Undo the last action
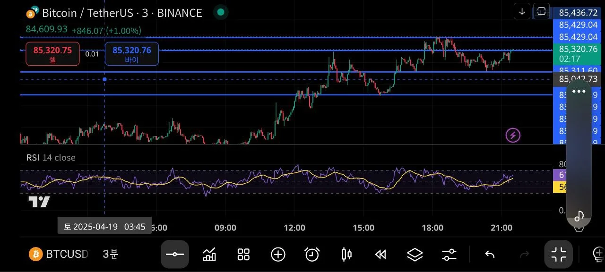 point(490,255)
